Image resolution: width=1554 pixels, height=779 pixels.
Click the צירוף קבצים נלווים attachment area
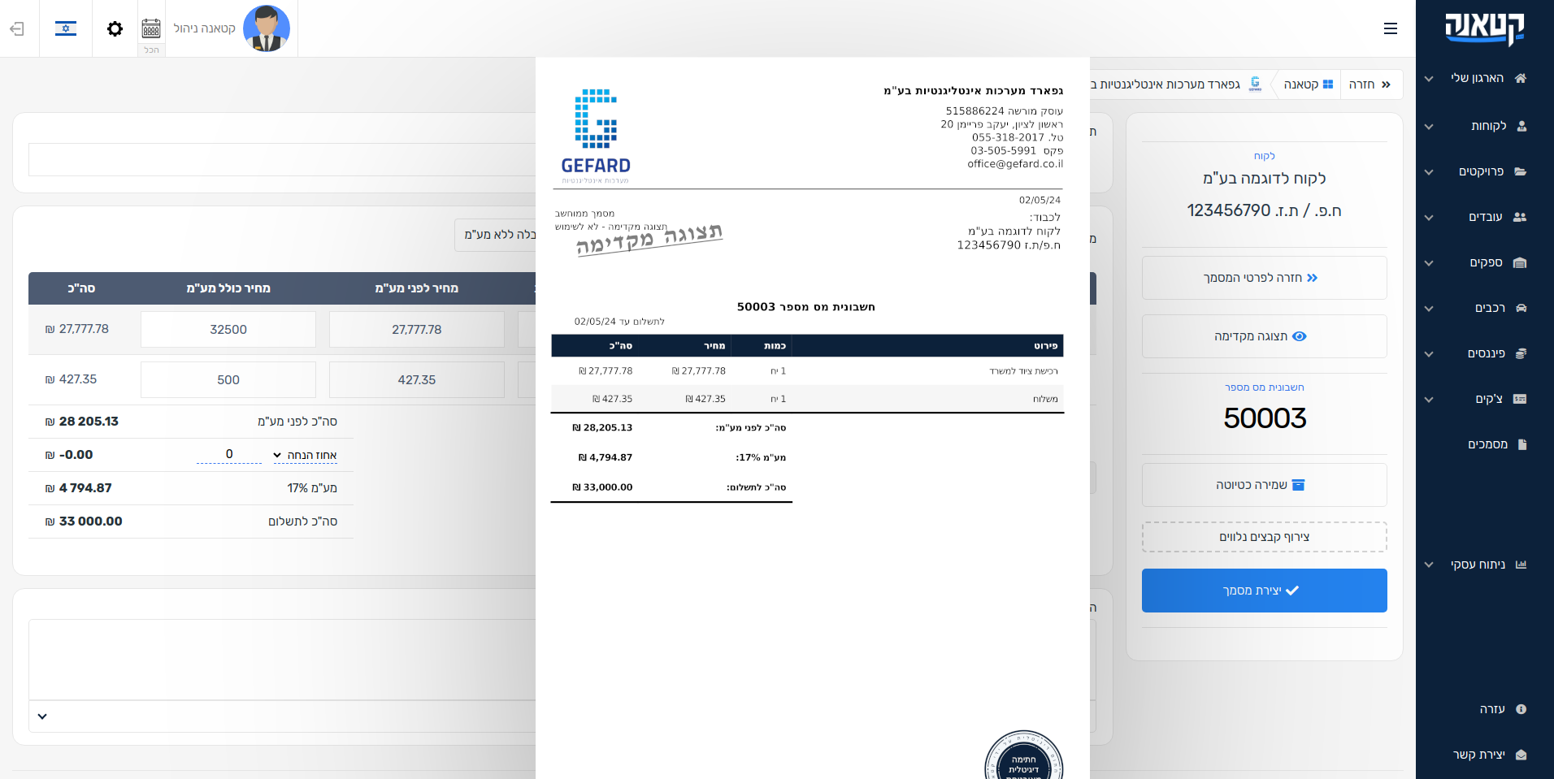point(1264,537)
